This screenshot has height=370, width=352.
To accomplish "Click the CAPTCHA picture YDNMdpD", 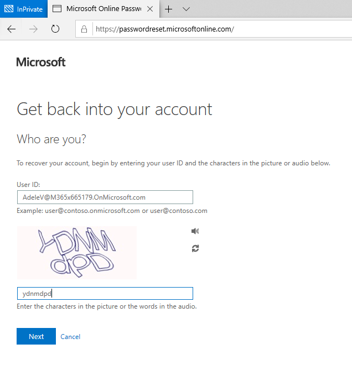I will 77,253.
